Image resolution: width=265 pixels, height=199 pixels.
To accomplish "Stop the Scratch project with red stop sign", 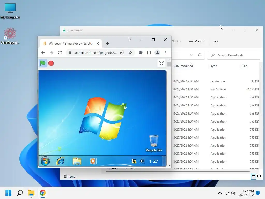I will coord(51,63).
